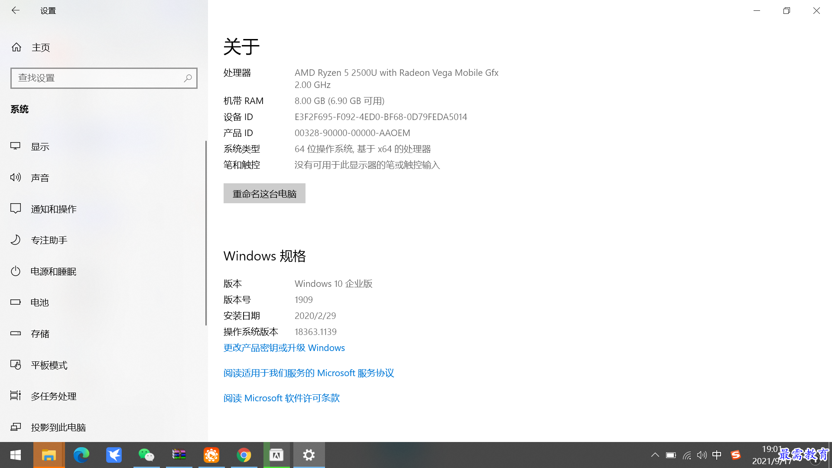This screenshot has width=832, height=468.
Task: Click the 重命名这台电脑 button
Action: point(264,193)
